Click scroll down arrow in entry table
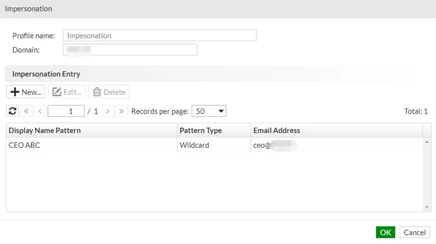 [x=427, y=207]
